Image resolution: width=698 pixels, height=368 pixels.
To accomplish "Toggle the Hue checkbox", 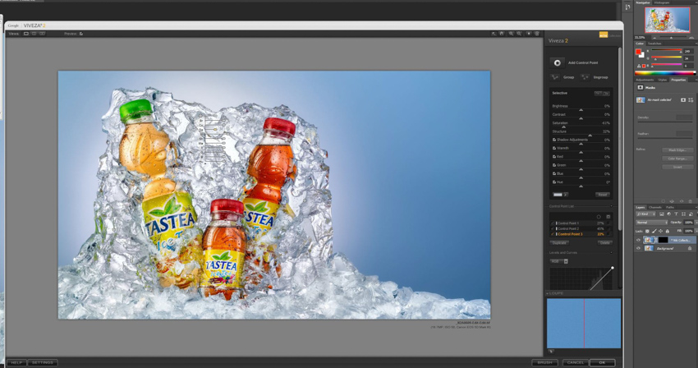I will [x=554, y=182].
